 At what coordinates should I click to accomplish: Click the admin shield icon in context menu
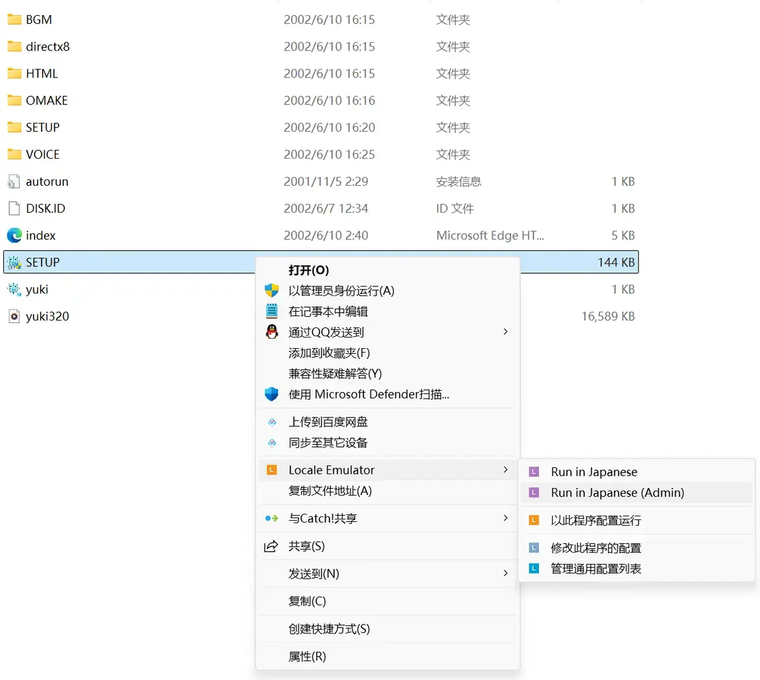[271, 291]
